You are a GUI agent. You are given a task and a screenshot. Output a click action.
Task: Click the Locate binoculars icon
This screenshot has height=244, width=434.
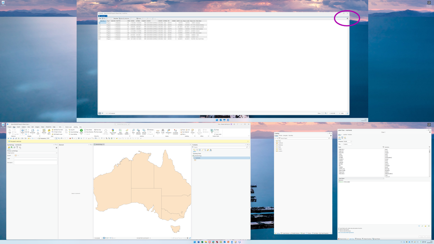[163, 130]
